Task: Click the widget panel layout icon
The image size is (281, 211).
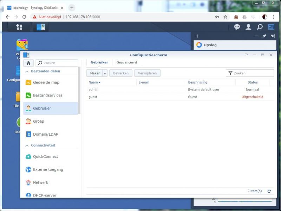Action: tap(273, 36)
